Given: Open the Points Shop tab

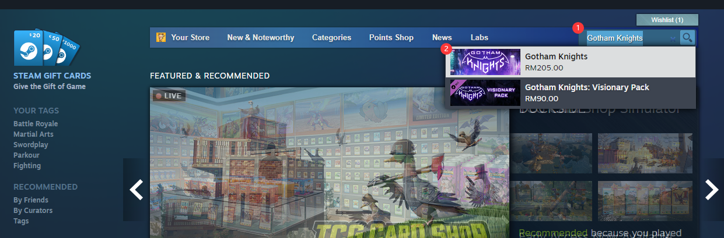Looking at the screenshot, I should (391, 38).
